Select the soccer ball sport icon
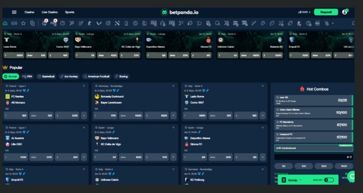 (x=44, y=23)
